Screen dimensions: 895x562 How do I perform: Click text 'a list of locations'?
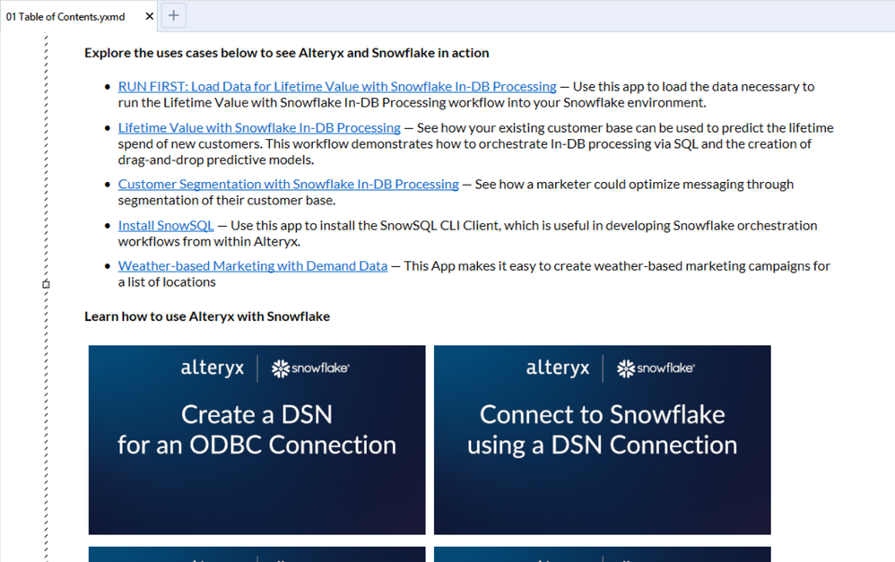[x=167, y=281]
